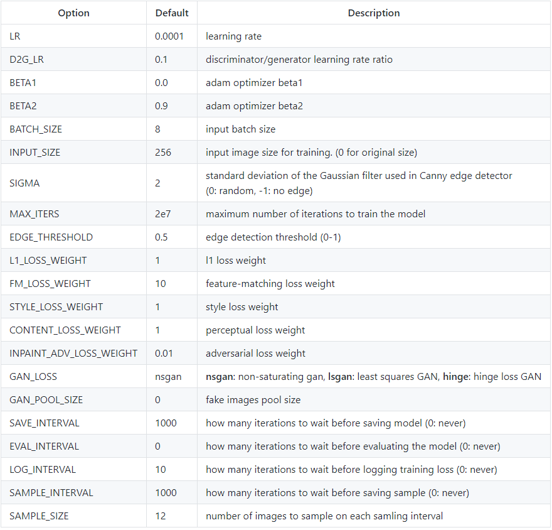Viewport: 552px width, 530px height.
Task: Click 'discriminator/generator learning rate ratio' text
Action: (x=299, y=60)
